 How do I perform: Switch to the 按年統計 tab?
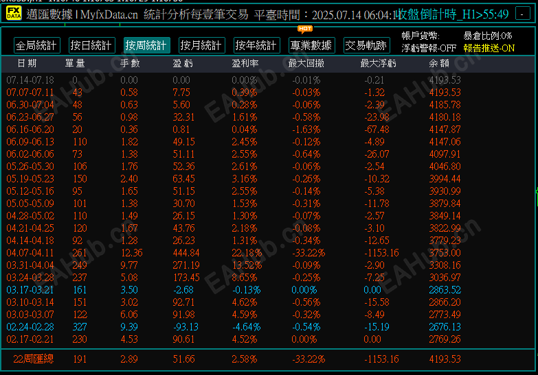(257, 45)
